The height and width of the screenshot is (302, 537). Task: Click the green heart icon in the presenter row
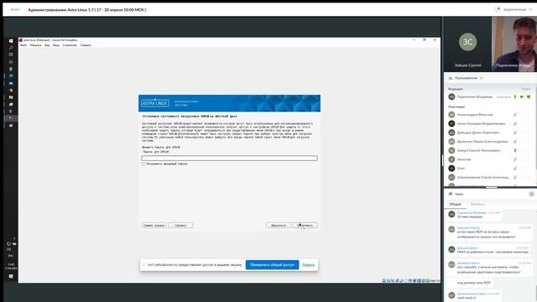tap(529, 97)
